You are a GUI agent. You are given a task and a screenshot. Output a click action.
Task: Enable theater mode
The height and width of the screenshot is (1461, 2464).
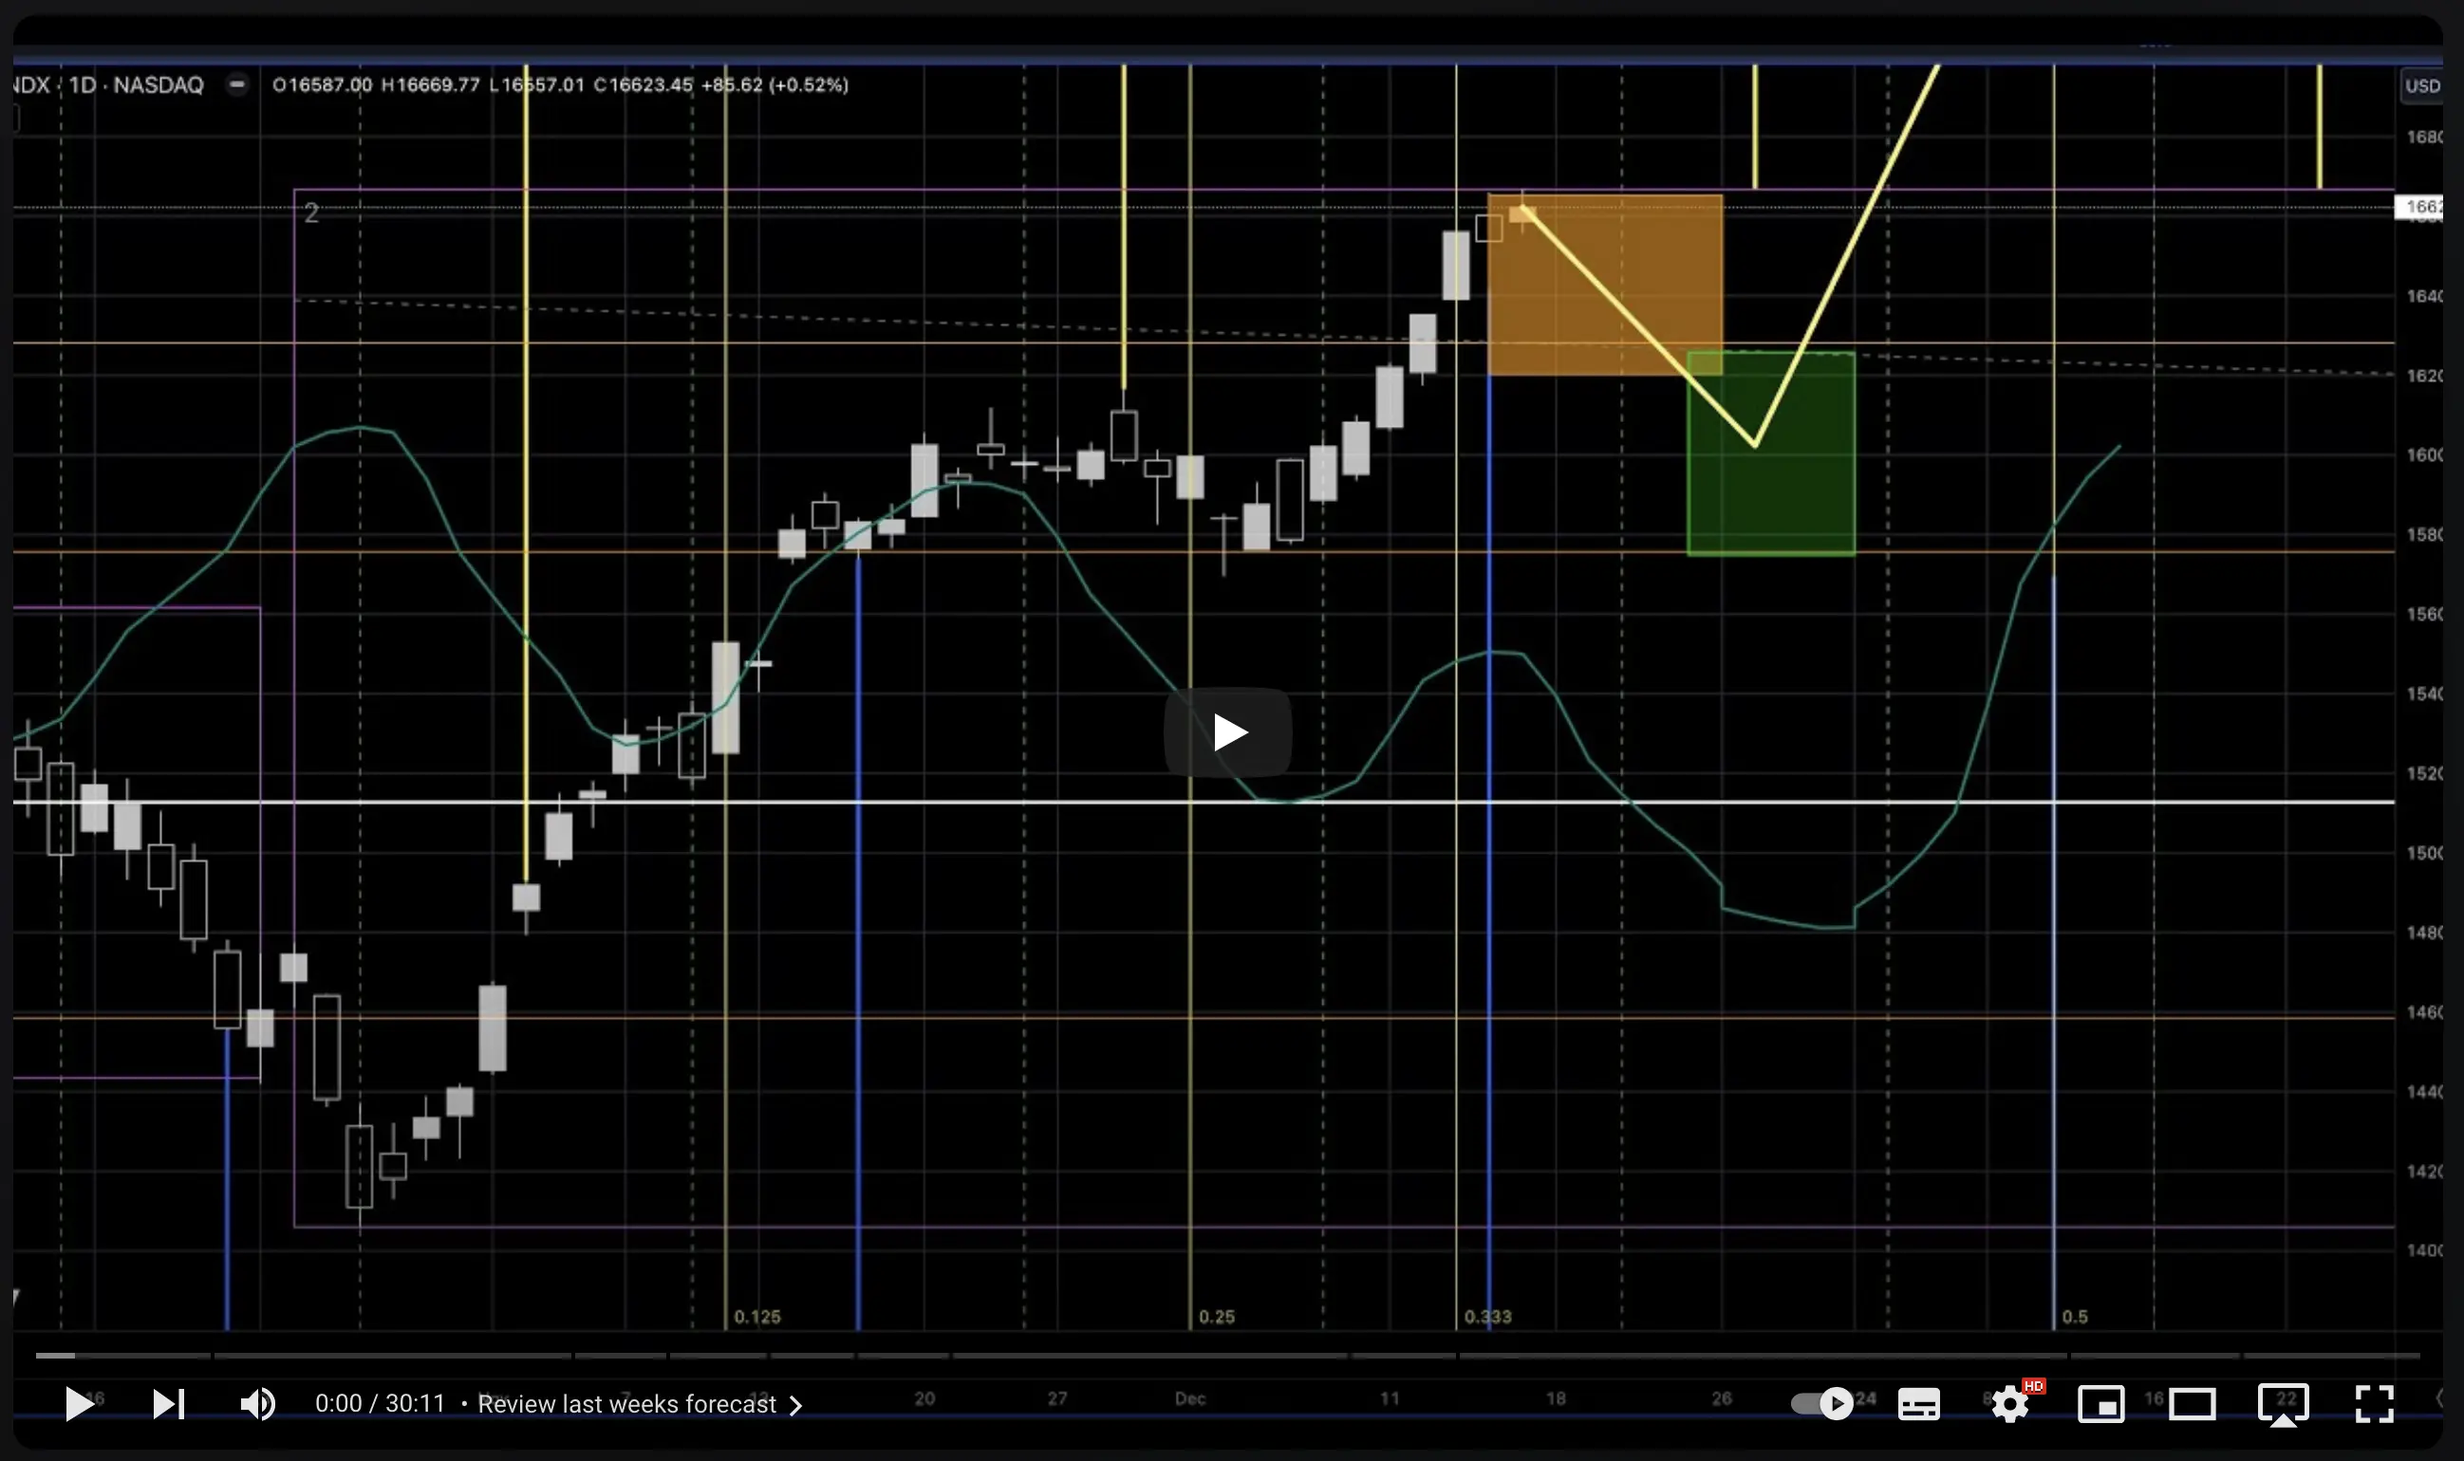pos(2192,1404)
